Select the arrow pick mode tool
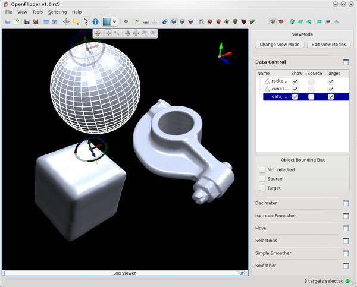The image size is (357, 287). [85, 21]
